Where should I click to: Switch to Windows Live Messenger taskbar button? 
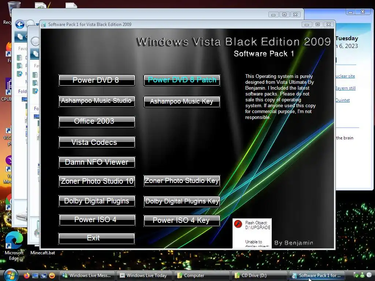coord(87,276)
